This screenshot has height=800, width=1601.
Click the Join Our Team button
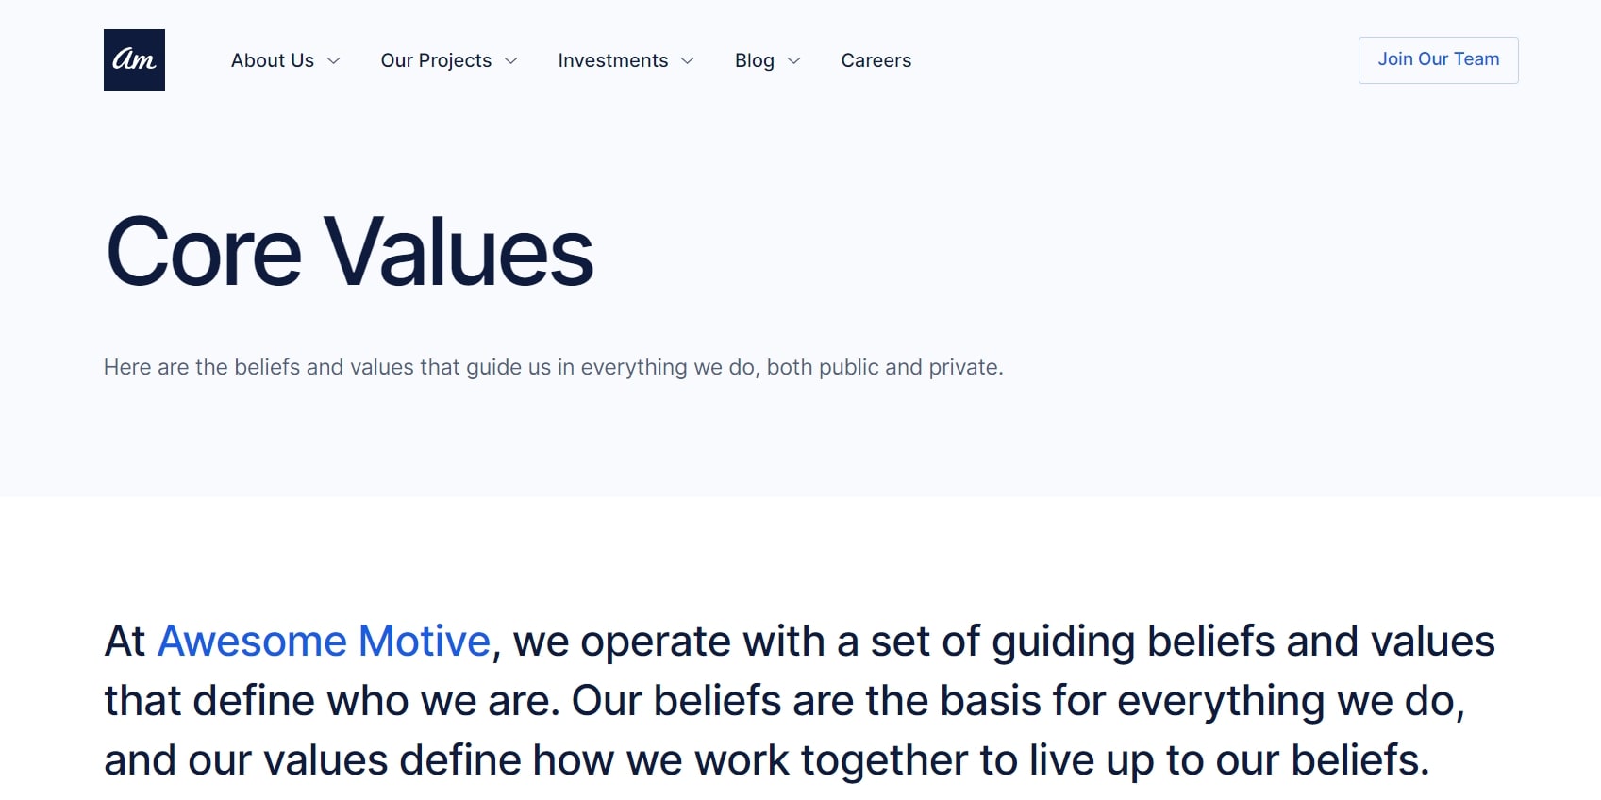coord(1438,59)
